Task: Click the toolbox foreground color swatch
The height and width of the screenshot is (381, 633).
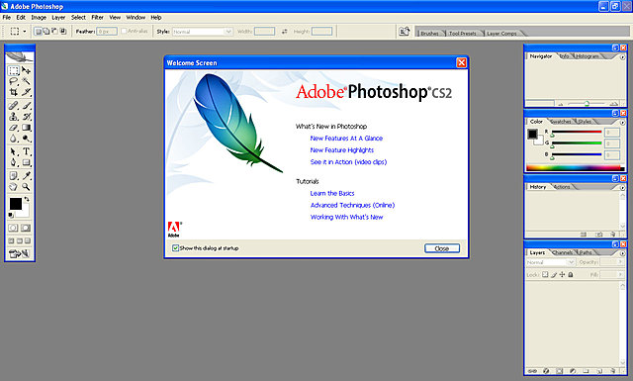Action: point(16,204)
